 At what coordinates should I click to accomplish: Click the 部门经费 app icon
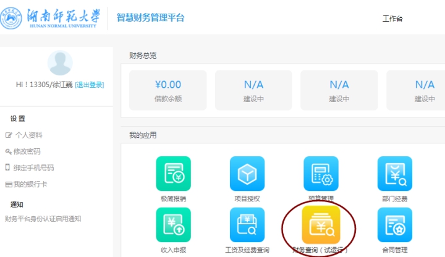395,174
